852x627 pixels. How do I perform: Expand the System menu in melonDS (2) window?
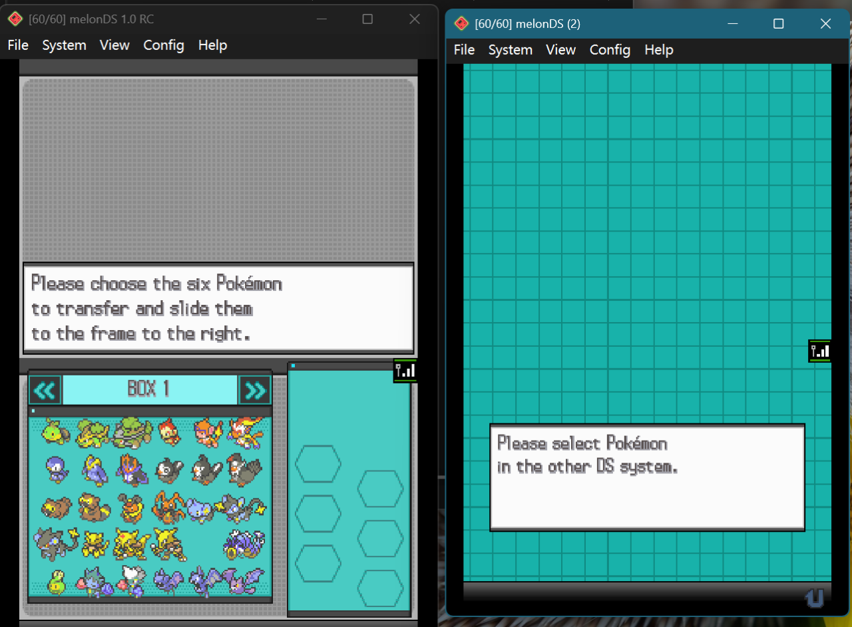(x=510, y=50)
